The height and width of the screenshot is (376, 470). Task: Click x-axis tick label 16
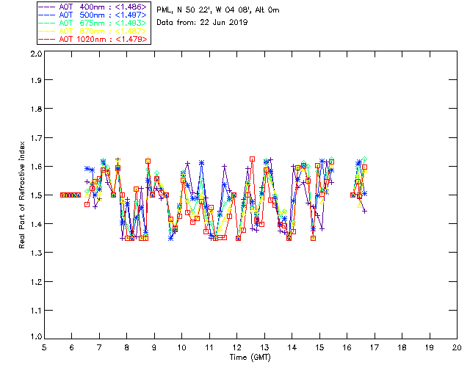[x=347, y=347]
